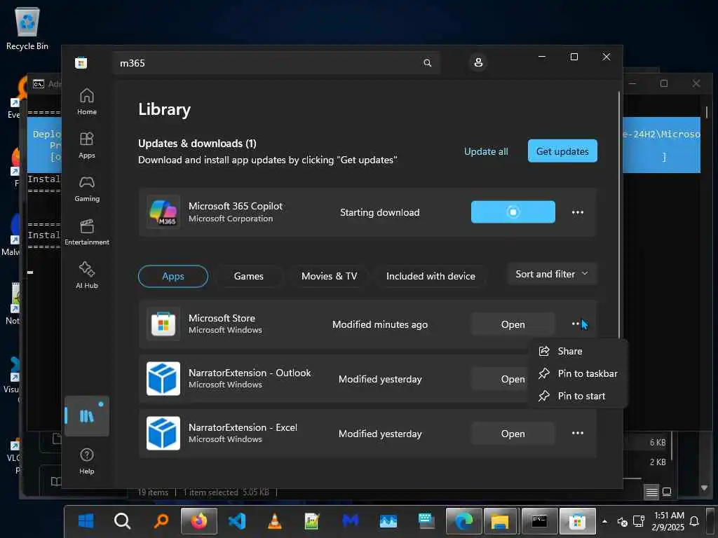Click the NarratorExtension - Excel name text
Viewport: 718px width, 538px height.
click(x=243, y=427)
